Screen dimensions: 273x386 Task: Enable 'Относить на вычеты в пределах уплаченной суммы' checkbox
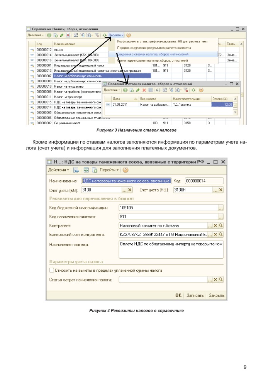pos(52,271)
